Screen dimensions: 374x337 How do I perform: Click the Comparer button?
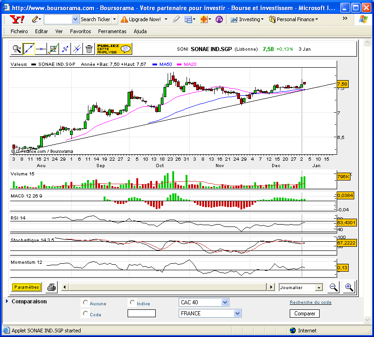coord(304,314)
